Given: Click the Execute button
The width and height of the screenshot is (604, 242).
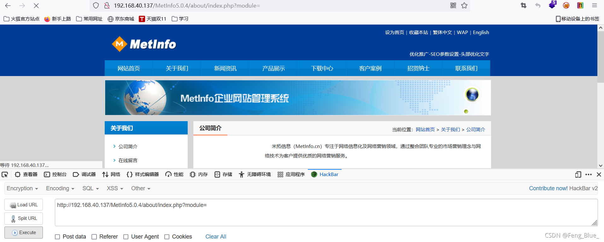Looking at the screenshot, I should pyautogui.click(x=24, y=233).
